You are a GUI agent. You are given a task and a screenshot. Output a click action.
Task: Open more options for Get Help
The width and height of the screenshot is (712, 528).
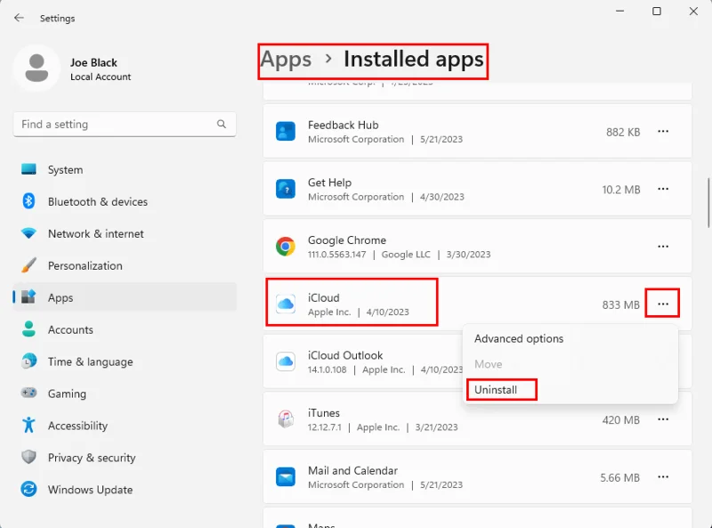click(663, 189)
